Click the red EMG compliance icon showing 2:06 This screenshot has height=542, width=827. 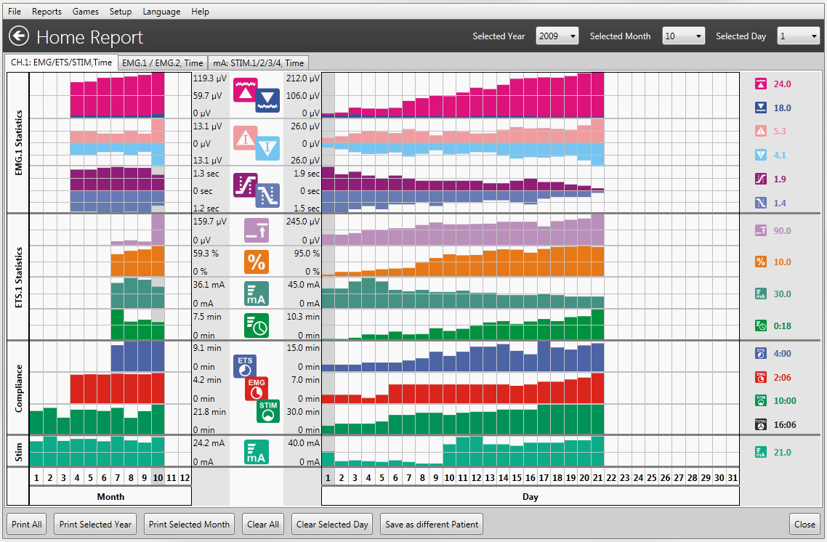click(x=762, y=377)
